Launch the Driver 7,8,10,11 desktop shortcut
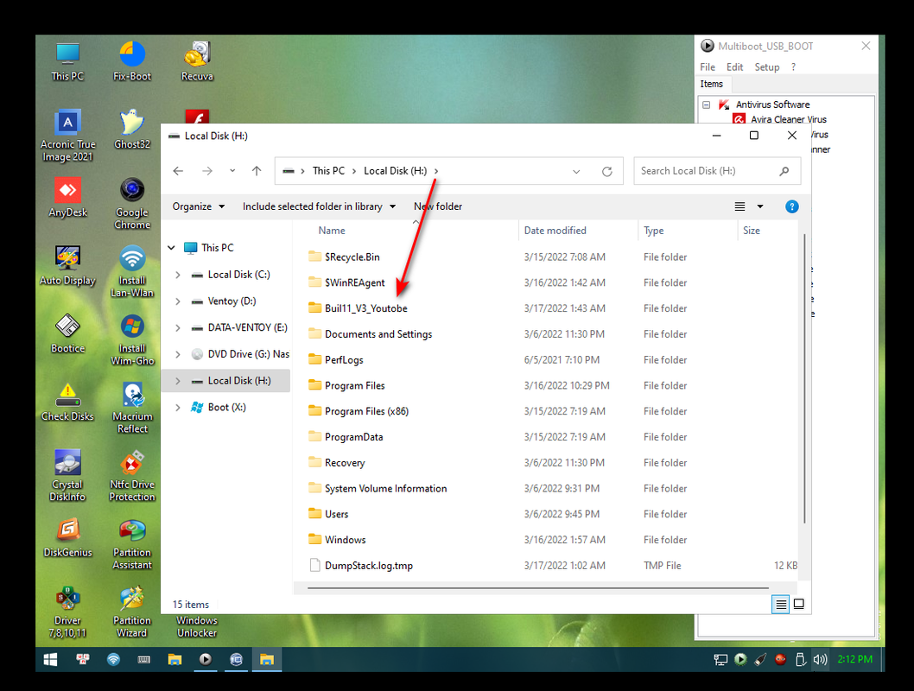Image resolution: width=914 pixels, height=691 pixels. coord(67,612)
